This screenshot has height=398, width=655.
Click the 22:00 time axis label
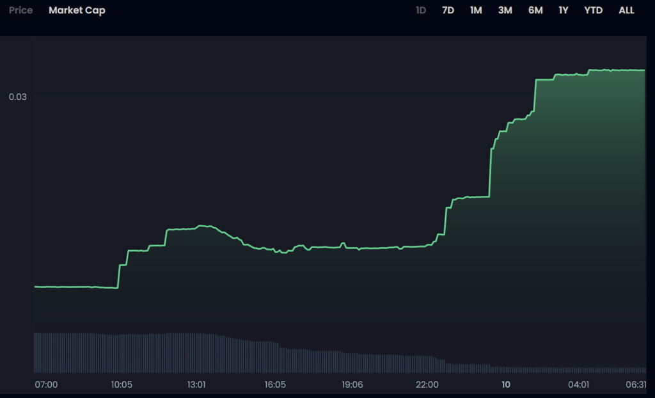click(x=427, y=385)
